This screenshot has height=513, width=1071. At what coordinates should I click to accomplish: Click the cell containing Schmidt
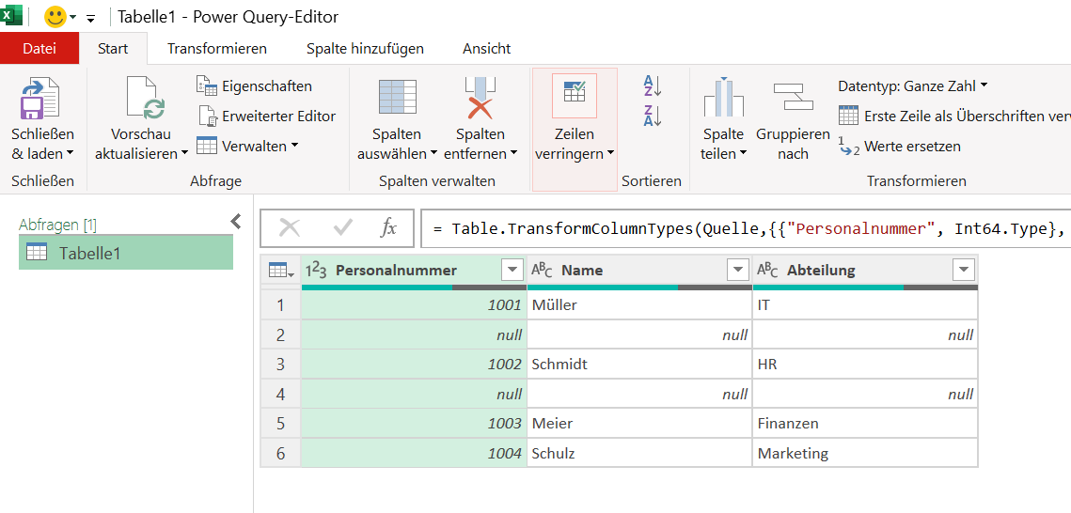[639, 365]
